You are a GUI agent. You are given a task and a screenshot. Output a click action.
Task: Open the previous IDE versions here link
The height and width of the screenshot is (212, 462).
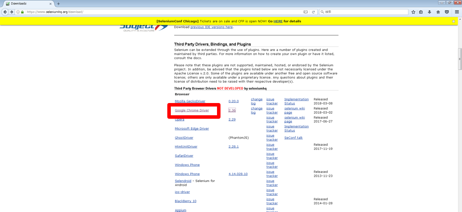click(x=211, y=27)
